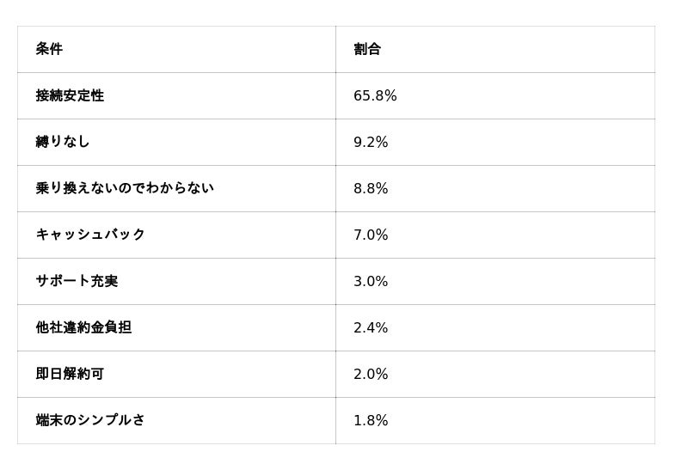The height and width of the screenshot is (470, 688).
Task: Click the 割合 column header
Action: click(x=367, y=49)
